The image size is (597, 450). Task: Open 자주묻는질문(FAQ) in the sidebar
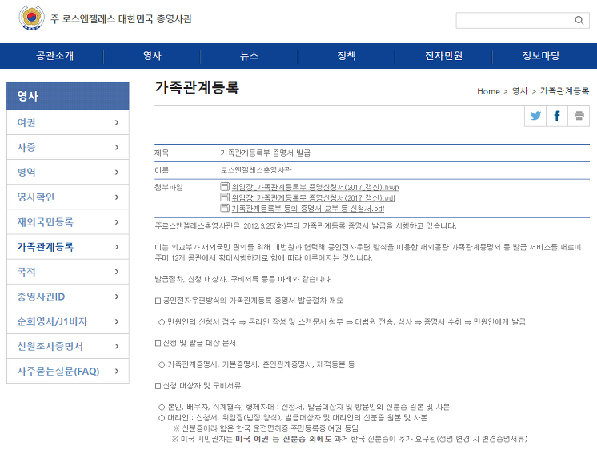click(58, 371)
